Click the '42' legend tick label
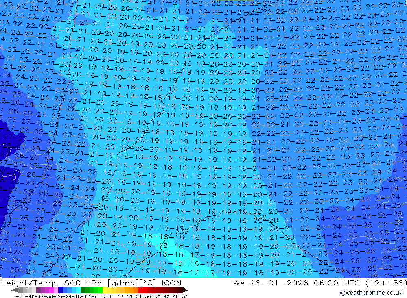Viewport: 407px width, 298px height. (166, 296)
